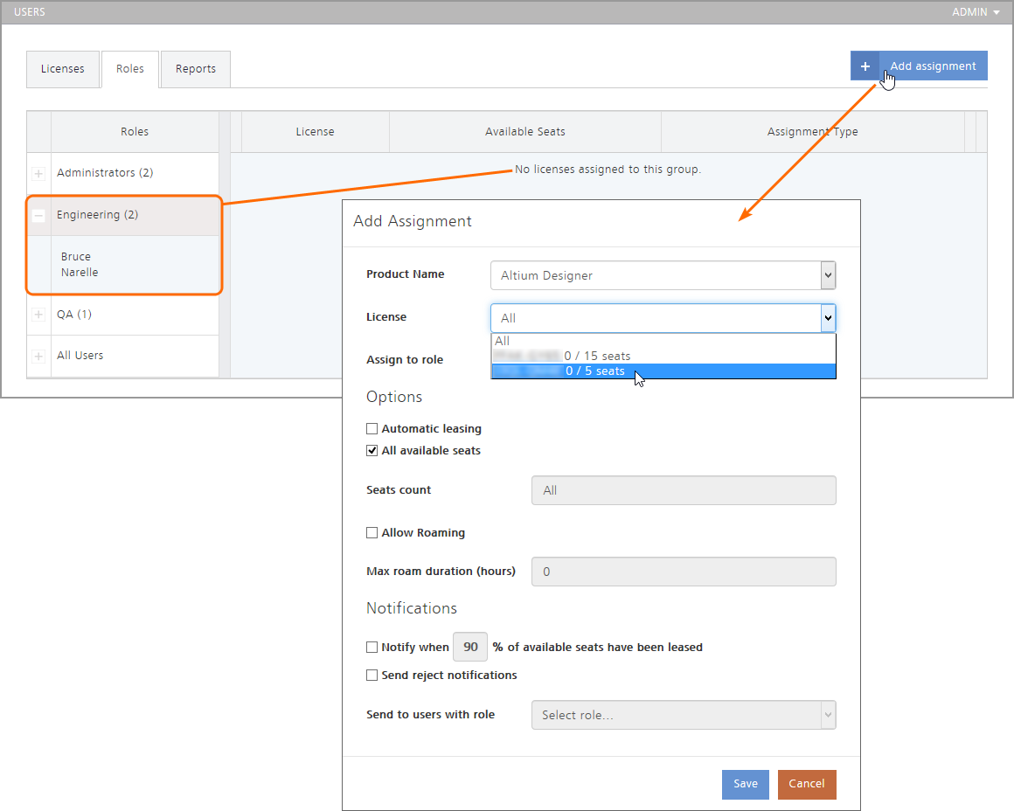Screen dimensions: 1014x811
Task: Select the 0 / 5 seats license option
Action: pos(594,371)
